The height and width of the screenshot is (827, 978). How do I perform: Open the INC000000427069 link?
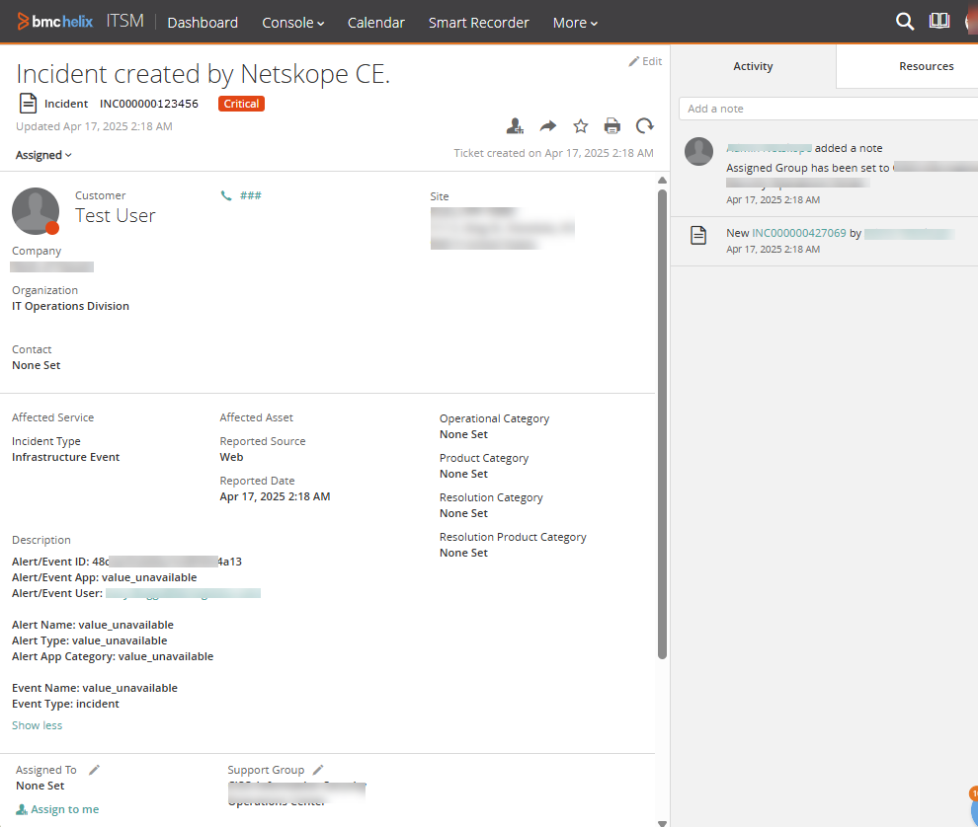point(799,233)
